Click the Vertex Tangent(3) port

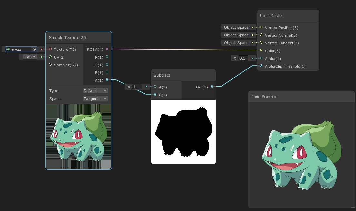(261, 42)
